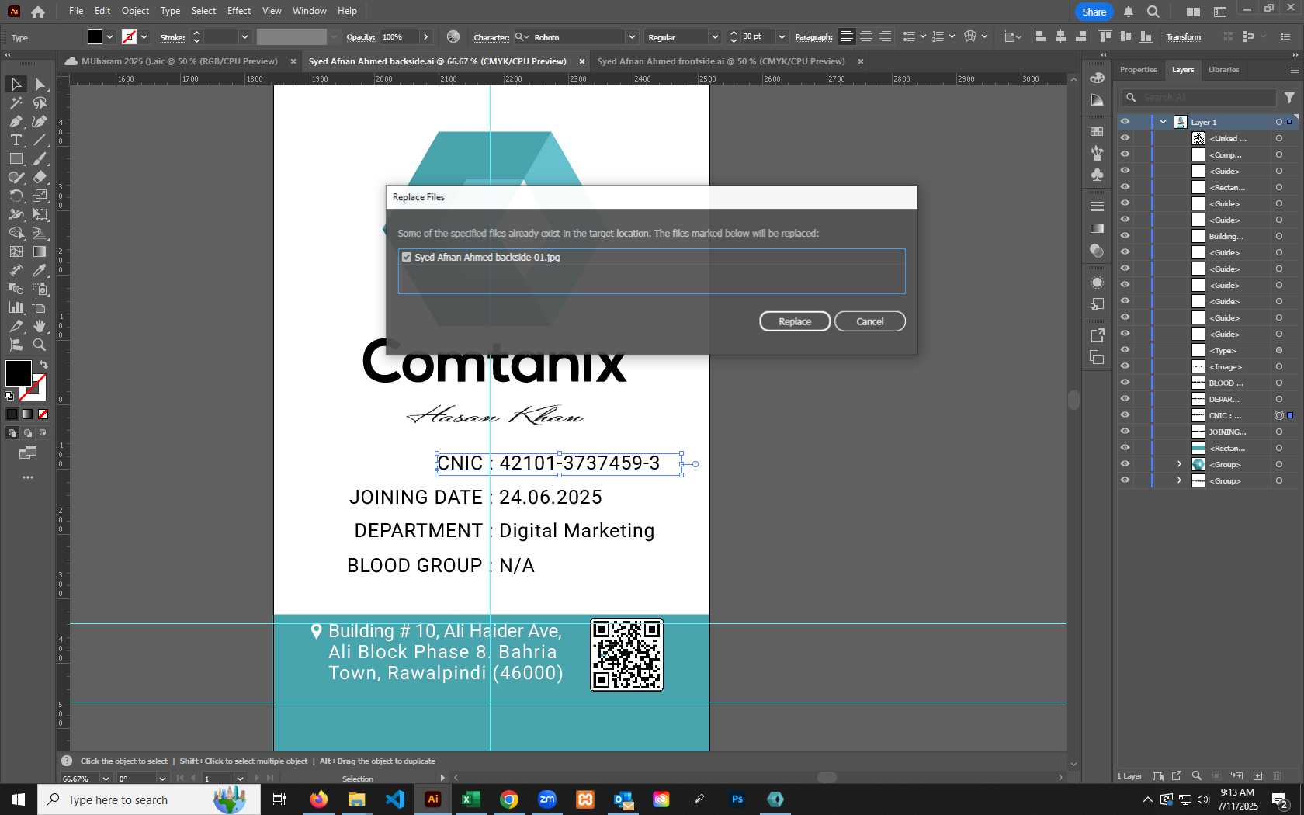This screenshot has width=1304, height=815.
Task: Open the zoom level dropdown in status bar
Action: (105, 779)
